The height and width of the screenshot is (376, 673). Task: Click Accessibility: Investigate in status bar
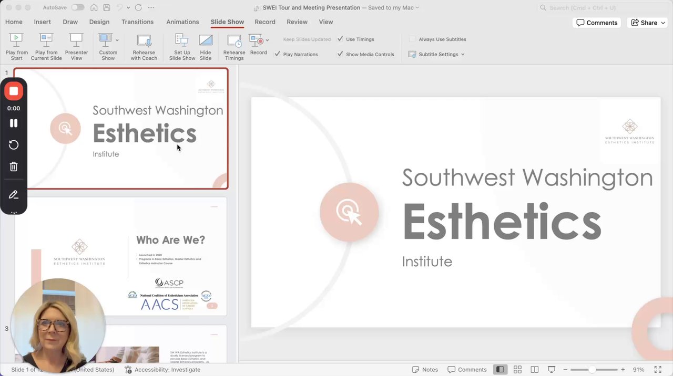tap(162, 370)
